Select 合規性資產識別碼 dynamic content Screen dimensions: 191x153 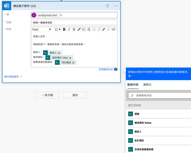[160, 149]
